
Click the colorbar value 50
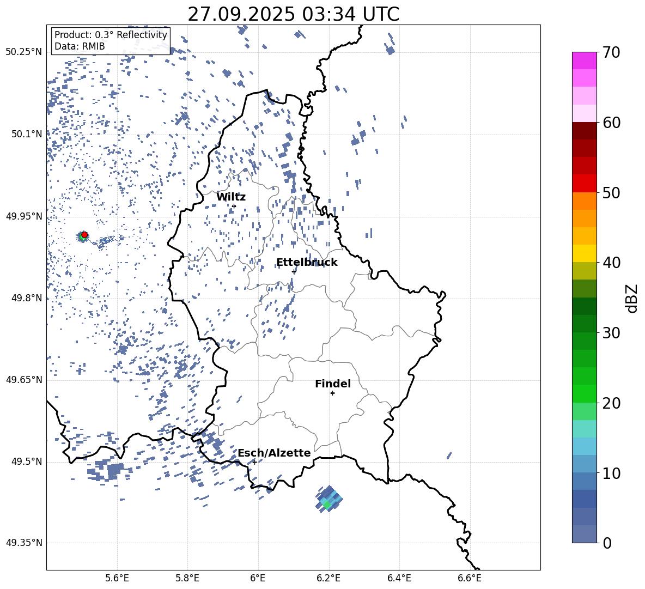(612, 192)
